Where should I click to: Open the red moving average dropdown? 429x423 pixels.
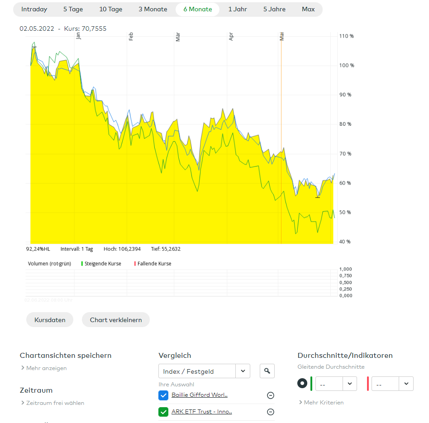pyautogui.click(x=392, y=384)
